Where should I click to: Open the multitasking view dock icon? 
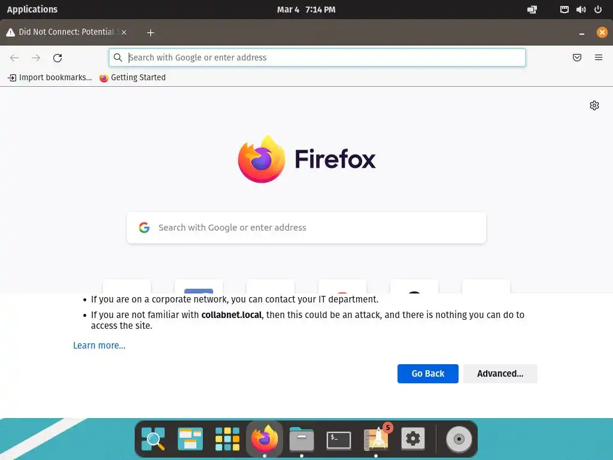pyautogui.click(x=190, y=439)
